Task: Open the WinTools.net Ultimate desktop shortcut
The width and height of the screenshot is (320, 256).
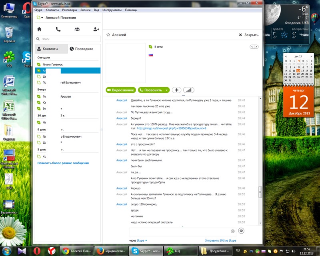Action: coord(9,159)
